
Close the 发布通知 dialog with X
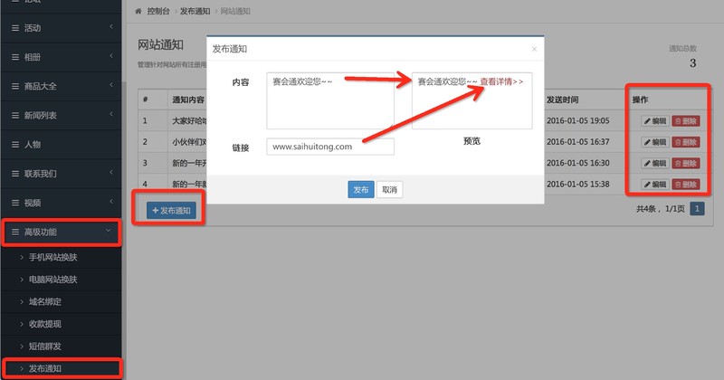(534, 49)
